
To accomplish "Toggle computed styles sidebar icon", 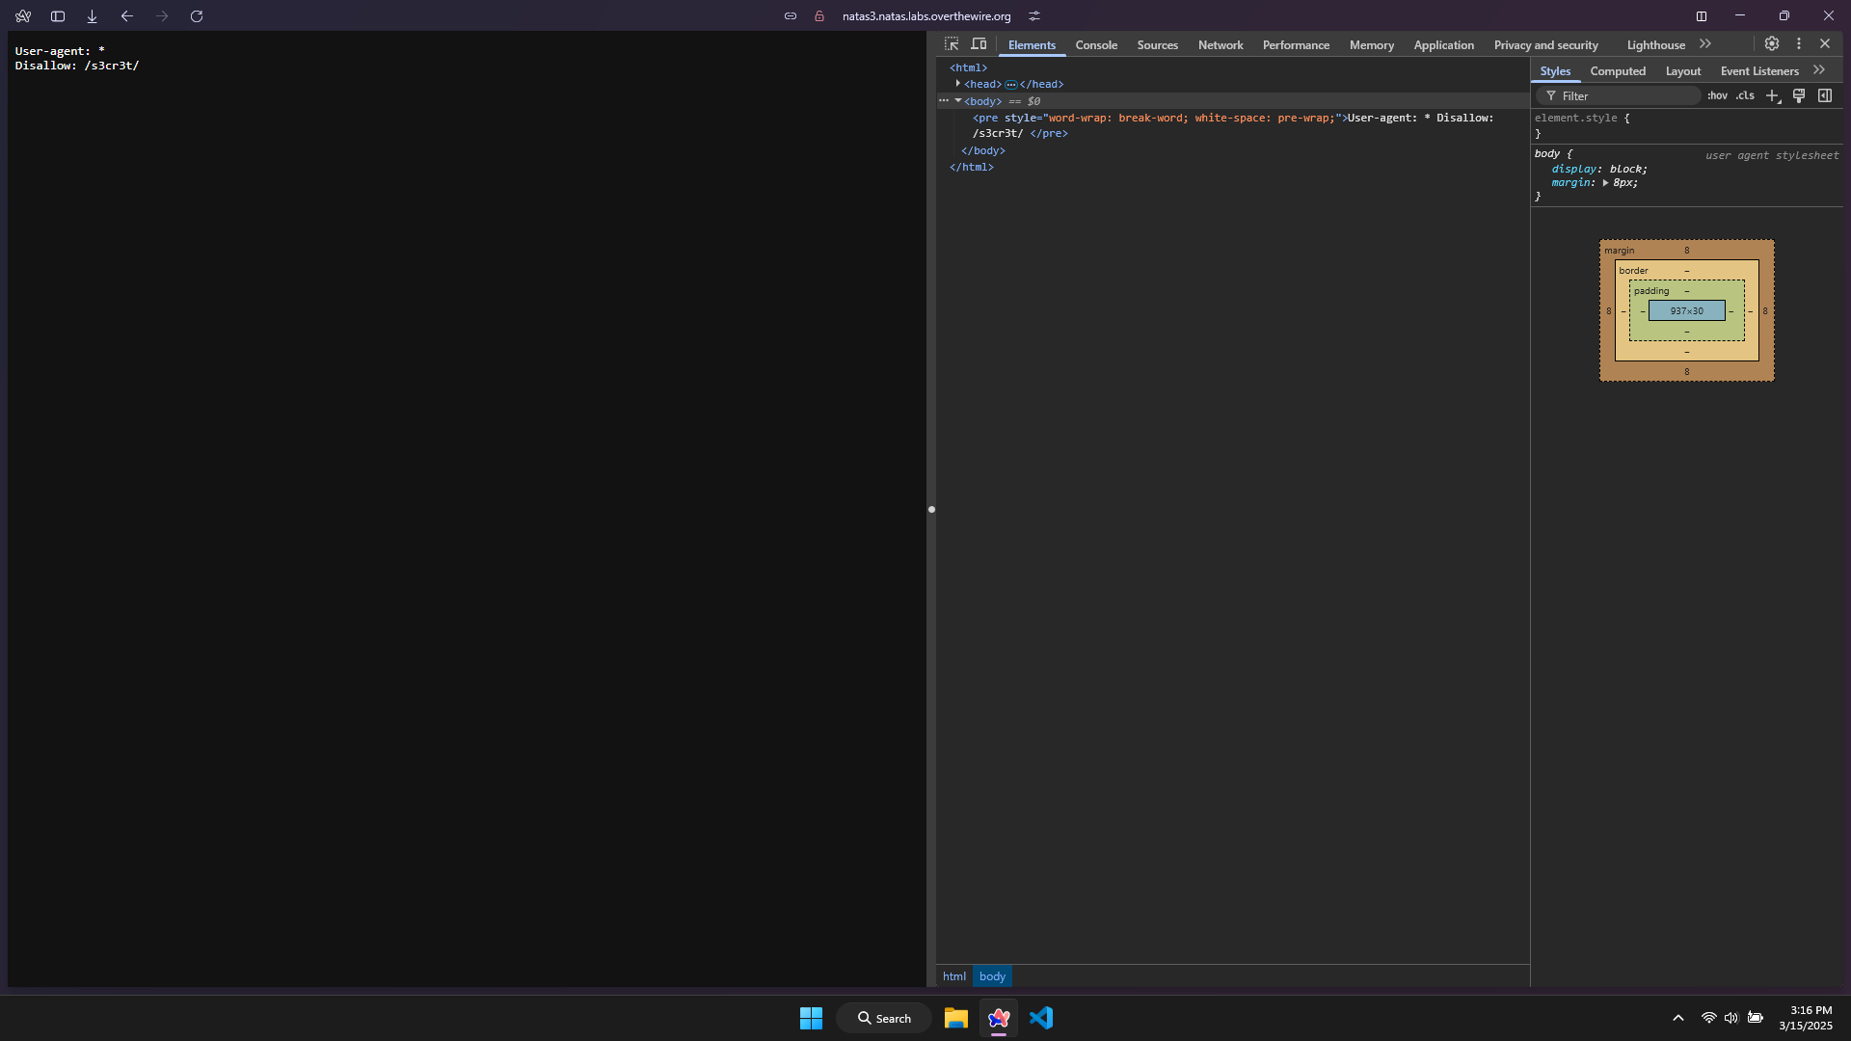I will 1825,96.
